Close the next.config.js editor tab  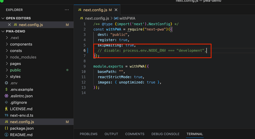pos(116,10)
